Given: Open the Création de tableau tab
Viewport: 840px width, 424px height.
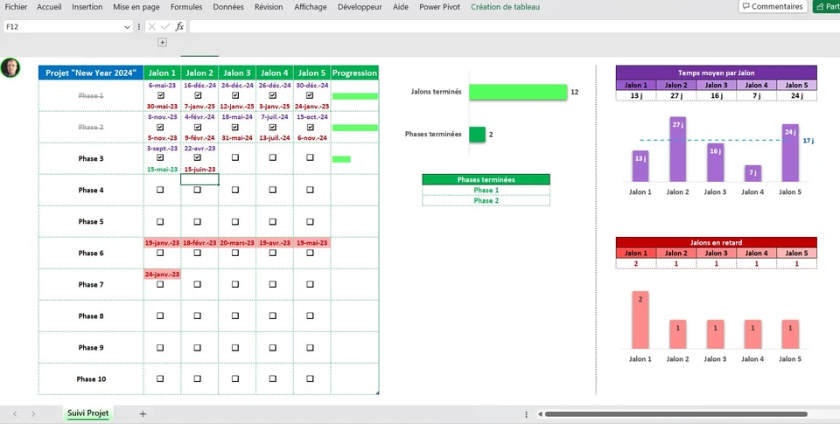Looking at the screenshot, I should (505, 7).
